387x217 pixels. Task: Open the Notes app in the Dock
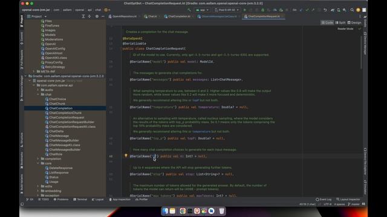tap(172, 211)
